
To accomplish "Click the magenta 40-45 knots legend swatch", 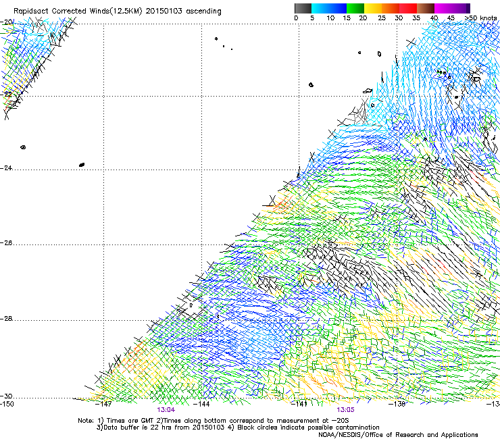I will (x=443, y=8).
